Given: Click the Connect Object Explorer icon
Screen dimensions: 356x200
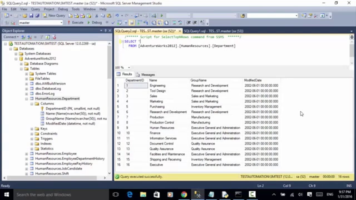Looking at the screenshot, I should 23,37.
